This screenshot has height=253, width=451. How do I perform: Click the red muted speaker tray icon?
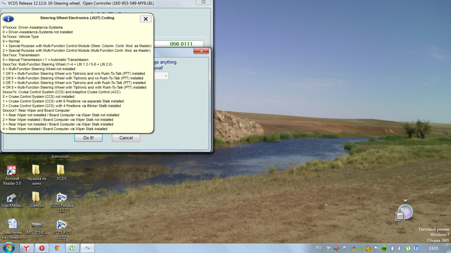pyautogui.click(x=336, y=248)
